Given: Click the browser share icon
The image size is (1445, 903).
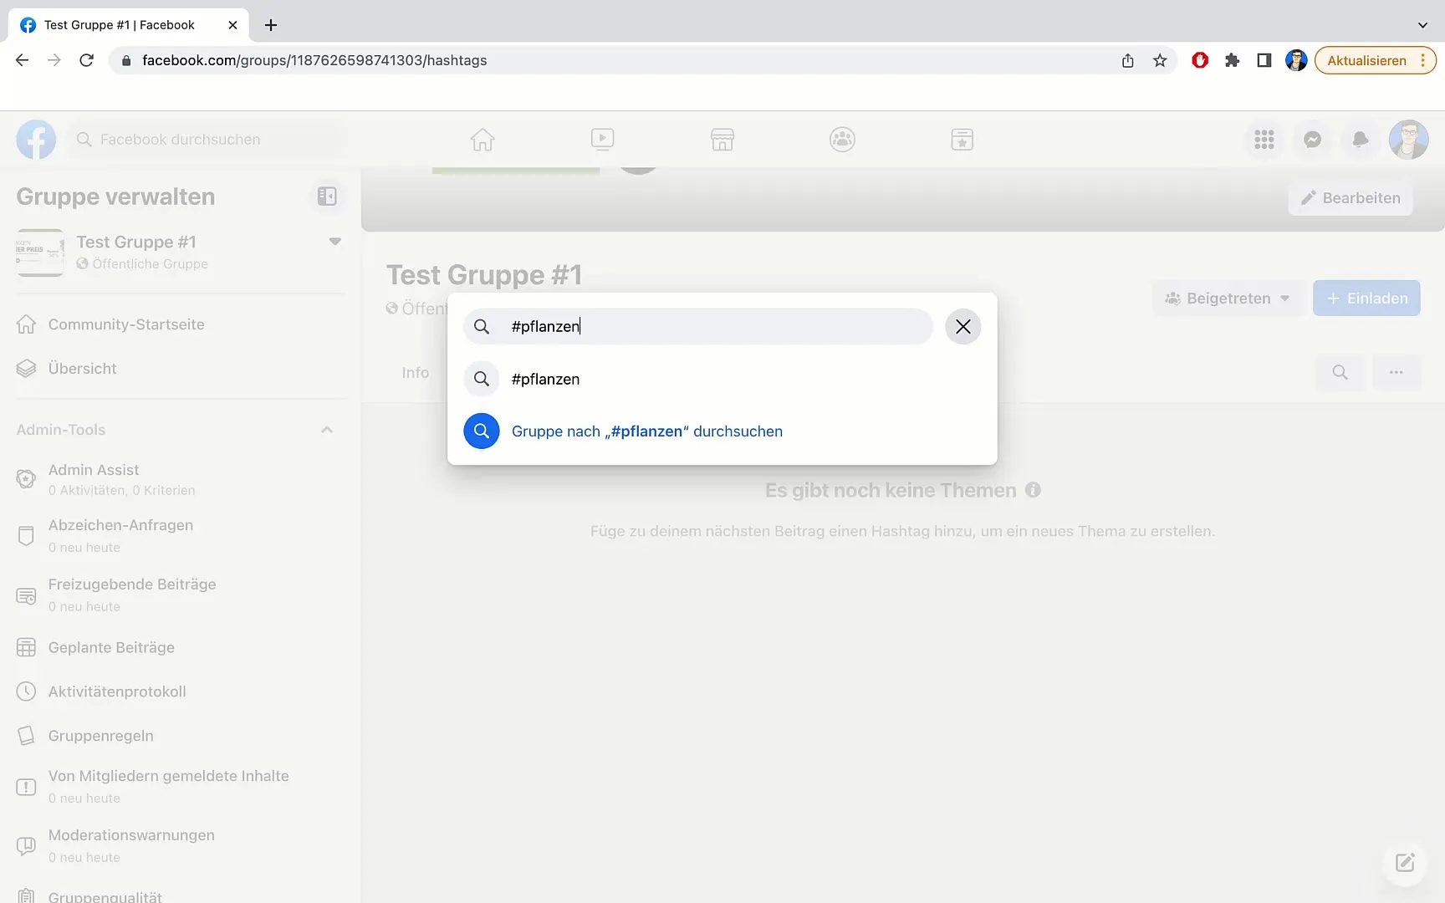Looking at the screenshot, I should tap(1128, 60).
